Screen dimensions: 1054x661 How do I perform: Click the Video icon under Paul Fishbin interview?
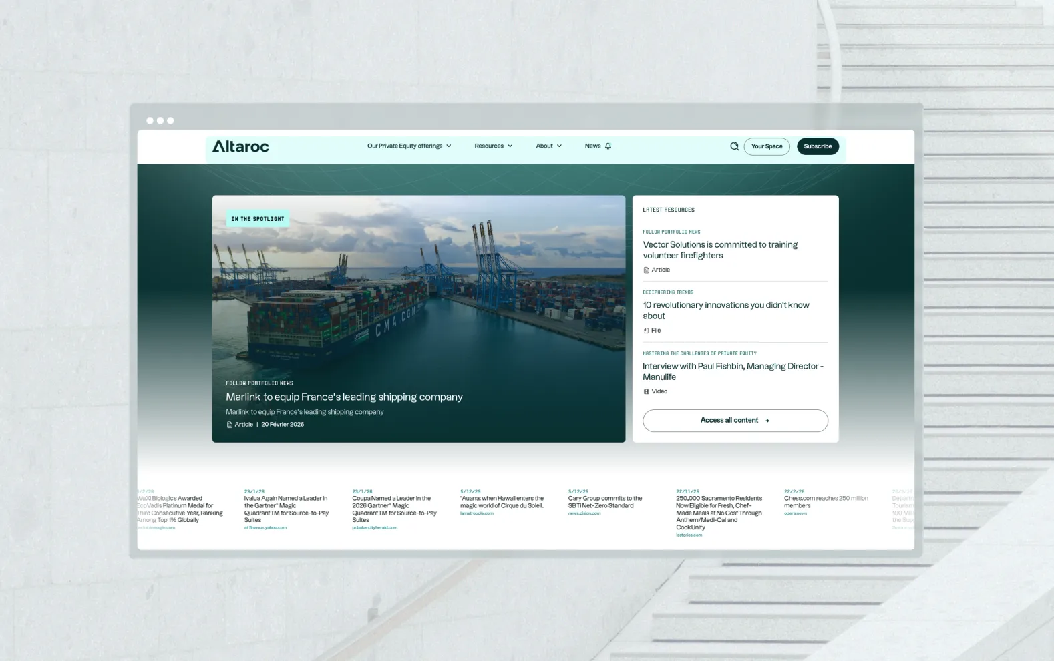(646, 392)
